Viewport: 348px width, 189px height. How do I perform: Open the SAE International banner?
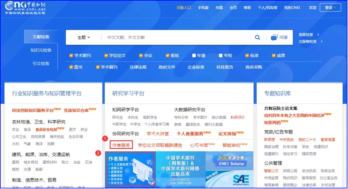click(229, 179)
